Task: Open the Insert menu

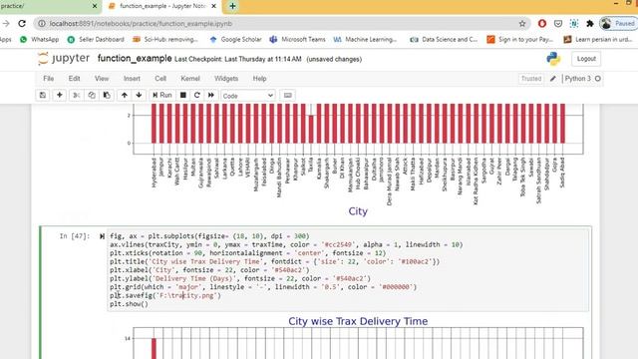Action: 132,79
